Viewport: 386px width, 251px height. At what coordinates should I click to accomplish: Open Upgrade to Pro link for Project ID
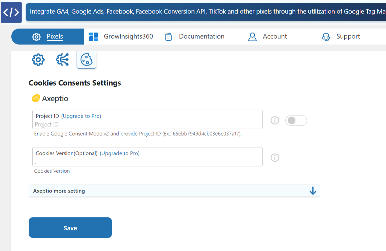(x=81, y=116)
